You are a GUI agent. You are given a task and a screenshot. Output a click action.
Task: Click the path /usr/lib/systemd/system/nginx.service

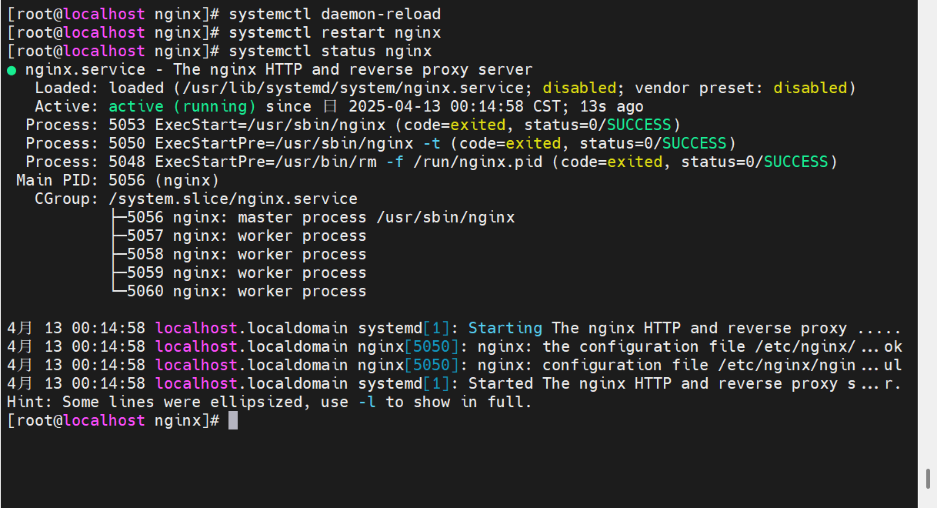358,88
